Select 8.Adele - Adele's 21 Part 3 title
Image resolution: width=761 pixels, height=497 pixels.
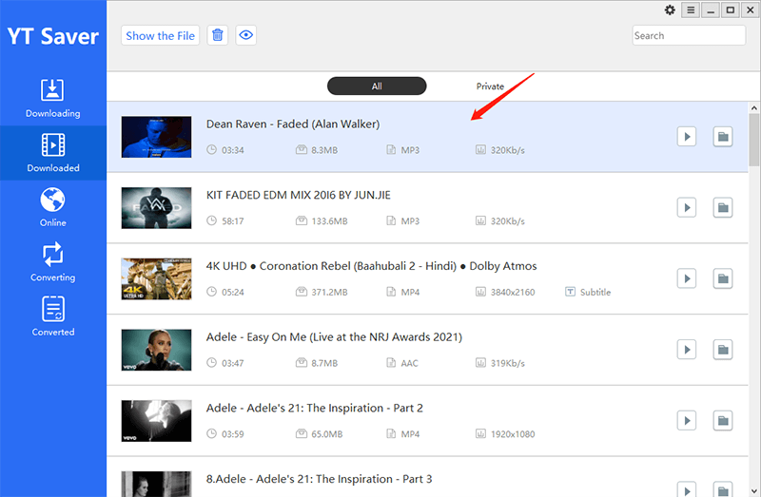[319, 479]
